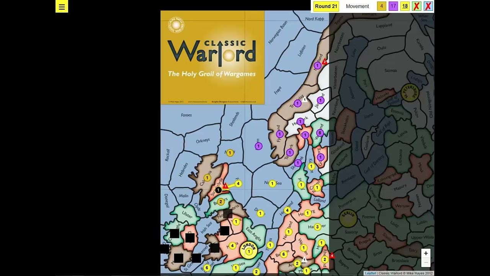This screenshot has height=276, width=490.
Task: Select the yellow 1 token in Wessex
Action: coord(236,268)
